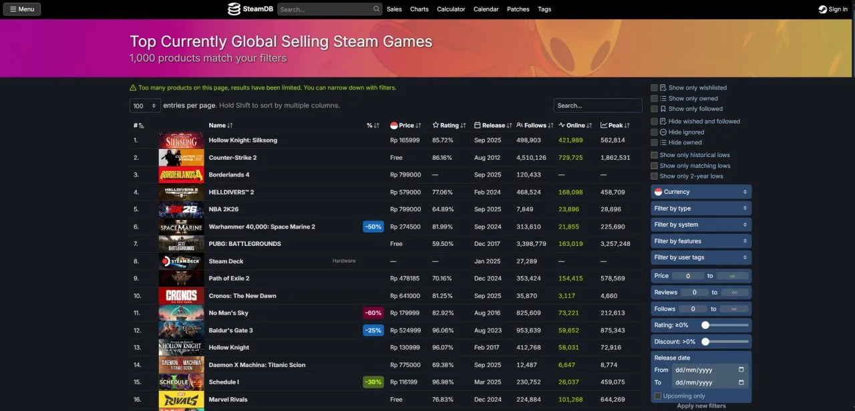This screenshot has width=855, height=411.
Task: Open the entries per page selector
Action: (145, 105)
